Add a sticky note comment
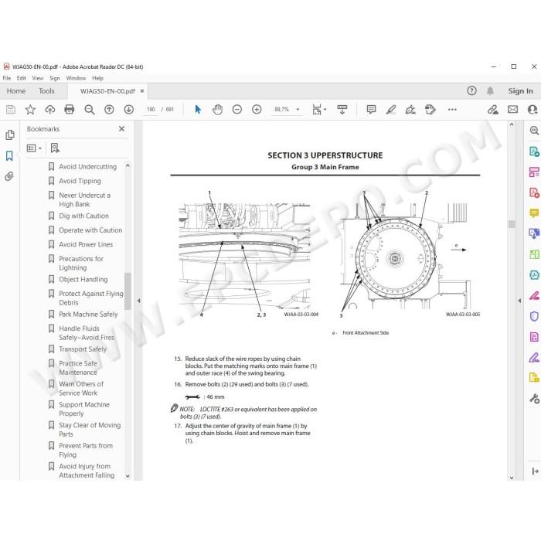Screen dimensions: 541x541 371,110
